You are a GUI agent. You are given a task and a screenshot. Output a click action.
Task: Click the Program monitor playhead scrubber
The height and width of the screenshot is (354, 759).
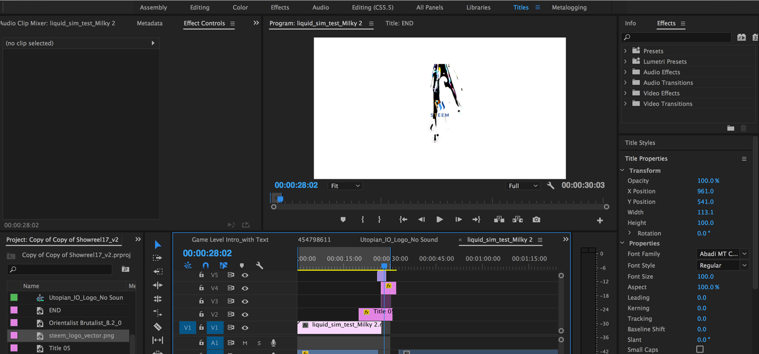click(x=280, y=199)
